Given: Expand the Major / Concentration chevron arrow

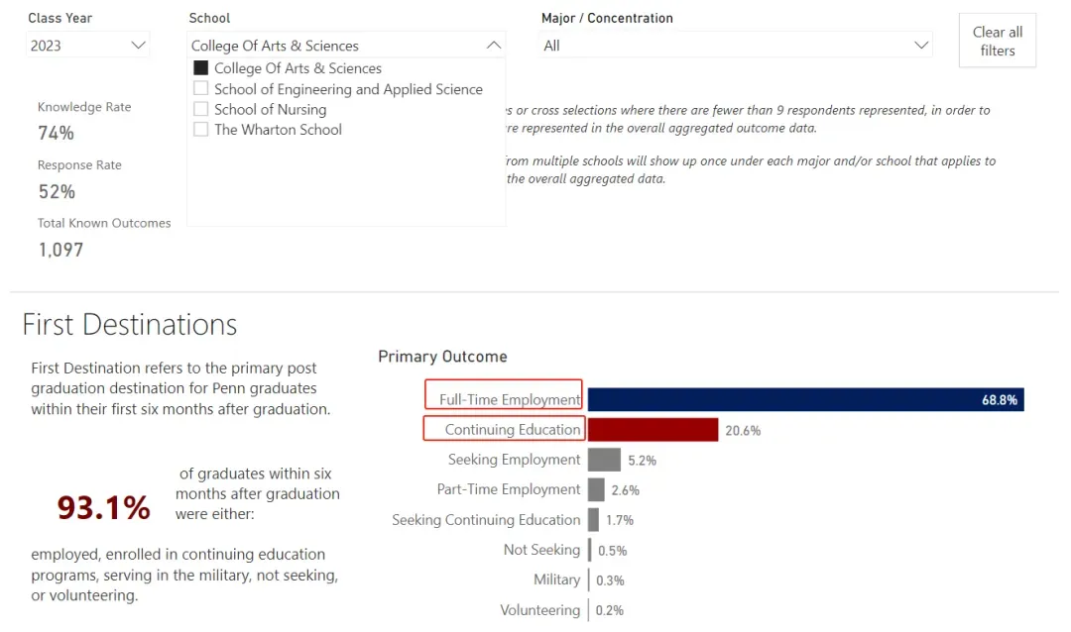Looking at the screenshot, I should (920, 46).
